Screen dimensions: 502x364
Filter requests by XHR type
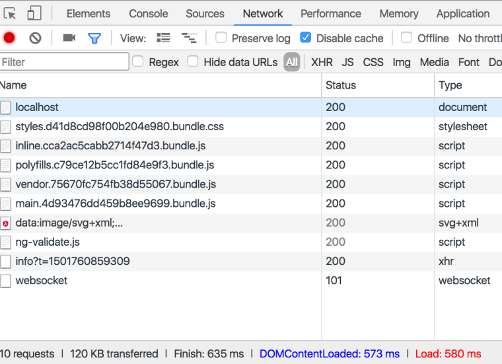tap(322, 62)
